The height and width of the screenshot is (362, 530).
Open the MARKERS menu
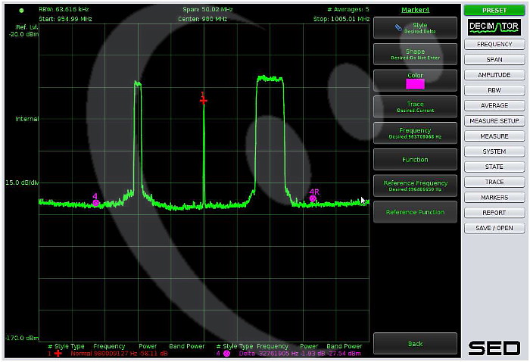point(494,198)
